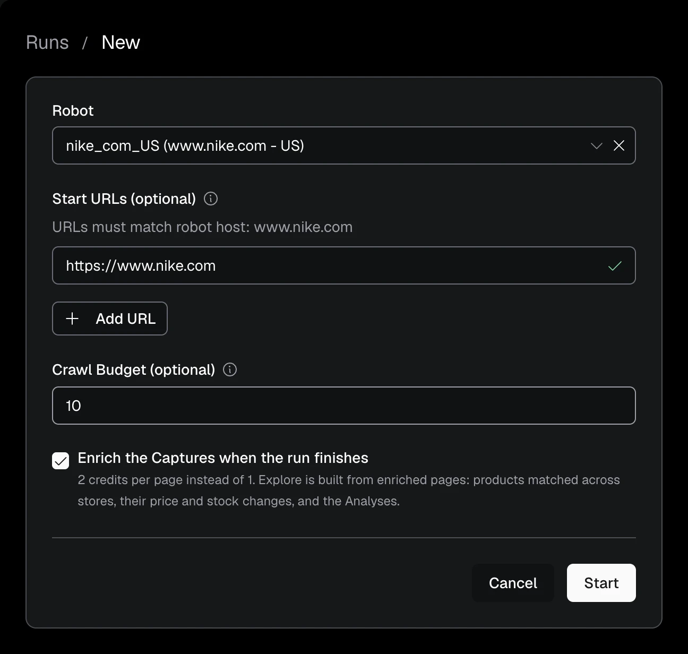This screenshot has height=654, width=688.
Task: Click the Start URLs (optional) label
Action: (124, 199)
